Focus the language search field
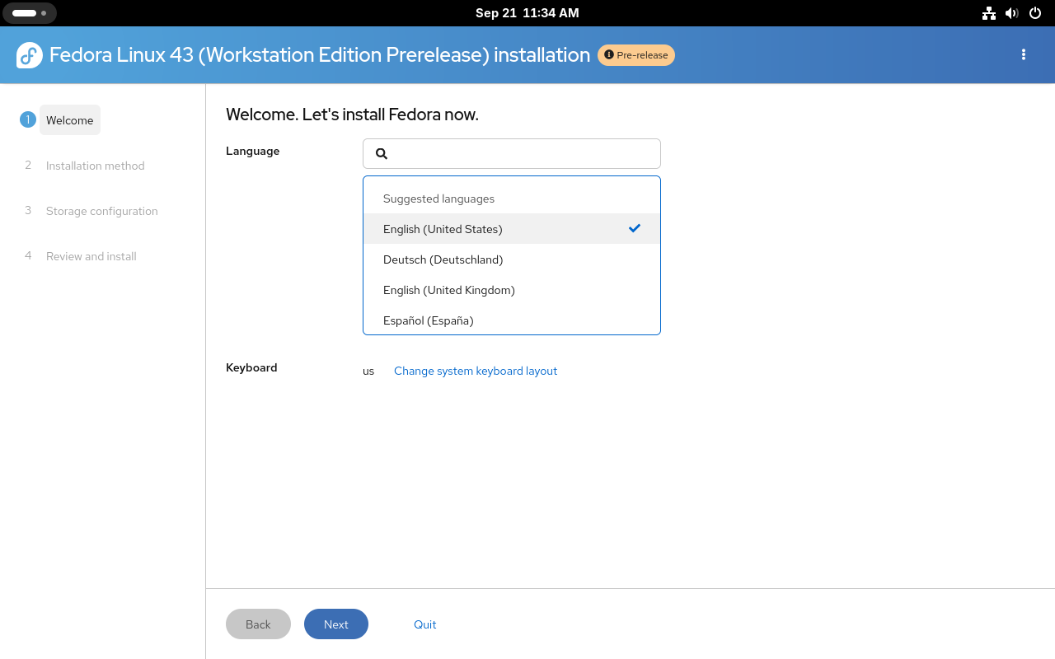Image resolution: width=1055 pixels, height=659 pixels. [x=519, y=153]
